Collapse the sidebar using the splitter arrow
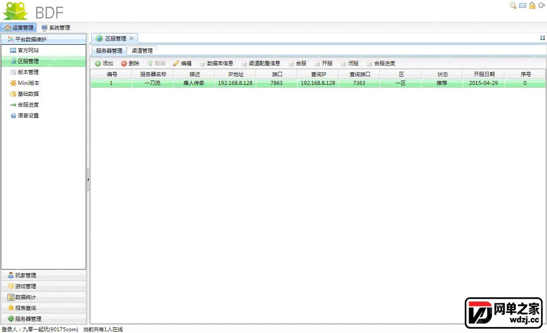The width and height of the screenshot is (547, 333). 88,179
